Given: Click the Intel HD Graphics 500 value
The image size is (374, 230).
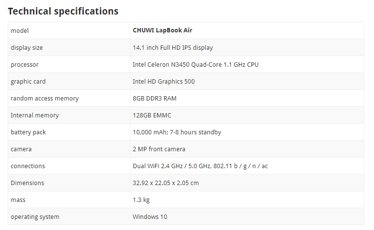Looking at the screenshot, I should (164, 82).
